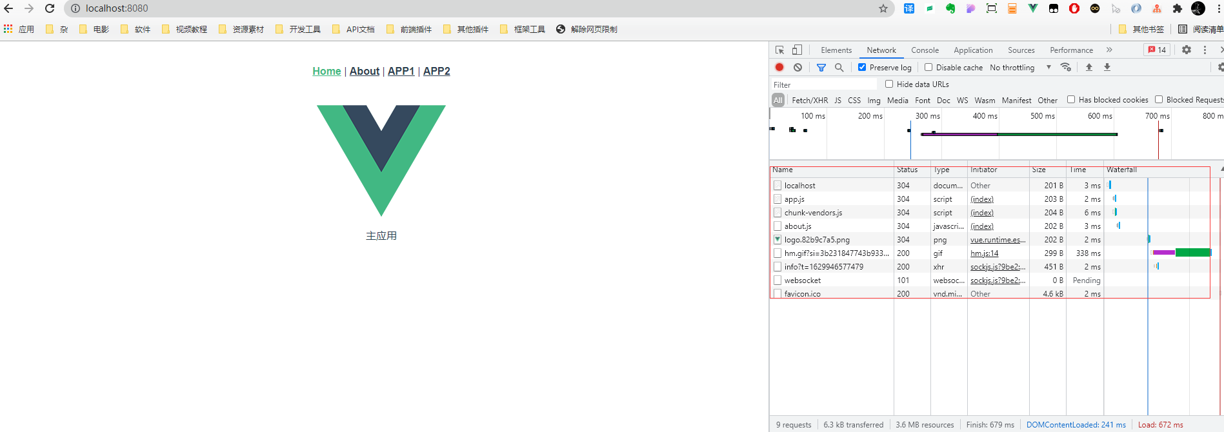Sort requests by Status column header
This screenshot has height=432, width=1224.
click(912, 170)
